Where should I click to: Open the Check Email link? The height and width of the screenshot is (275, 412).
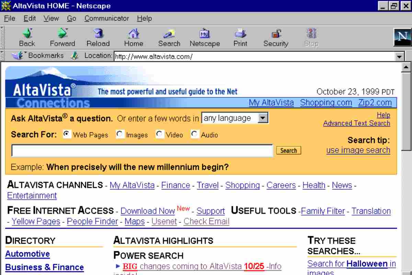[x=206, y=221]
